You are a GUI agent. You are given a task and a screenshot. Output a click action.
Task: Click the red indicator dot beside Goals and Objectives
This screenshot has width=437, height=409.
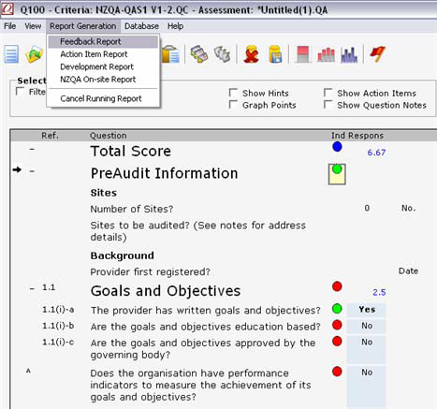pos(337,286)
